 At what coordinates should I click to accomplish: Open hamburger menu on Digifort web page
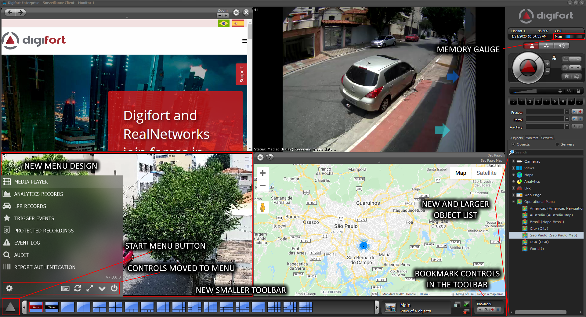click(x=244, y=41)
